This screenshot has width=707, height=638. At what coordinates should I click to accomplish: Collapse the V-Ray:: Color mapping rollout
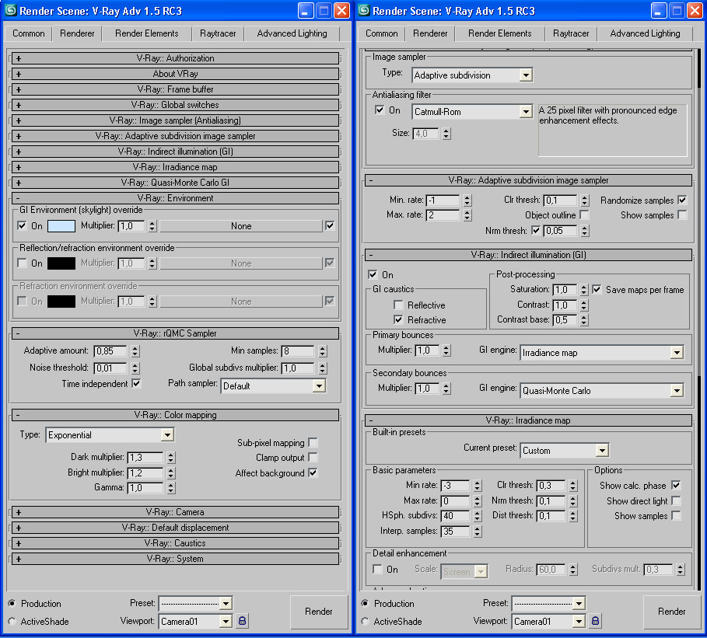point(175,415)
